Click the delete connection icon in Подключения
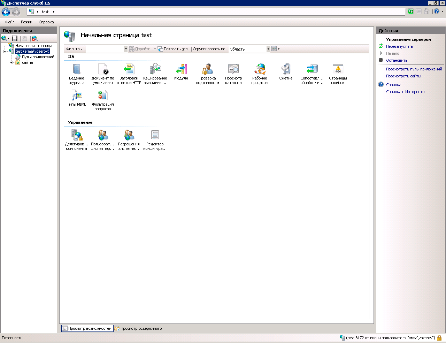The image size is (446, 343). pyautogui.click(x=34, y=38)
